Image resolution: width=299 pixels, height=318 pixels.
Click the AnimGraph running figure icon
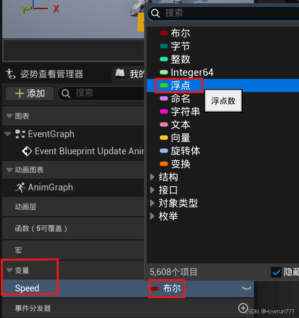point(20,187)
